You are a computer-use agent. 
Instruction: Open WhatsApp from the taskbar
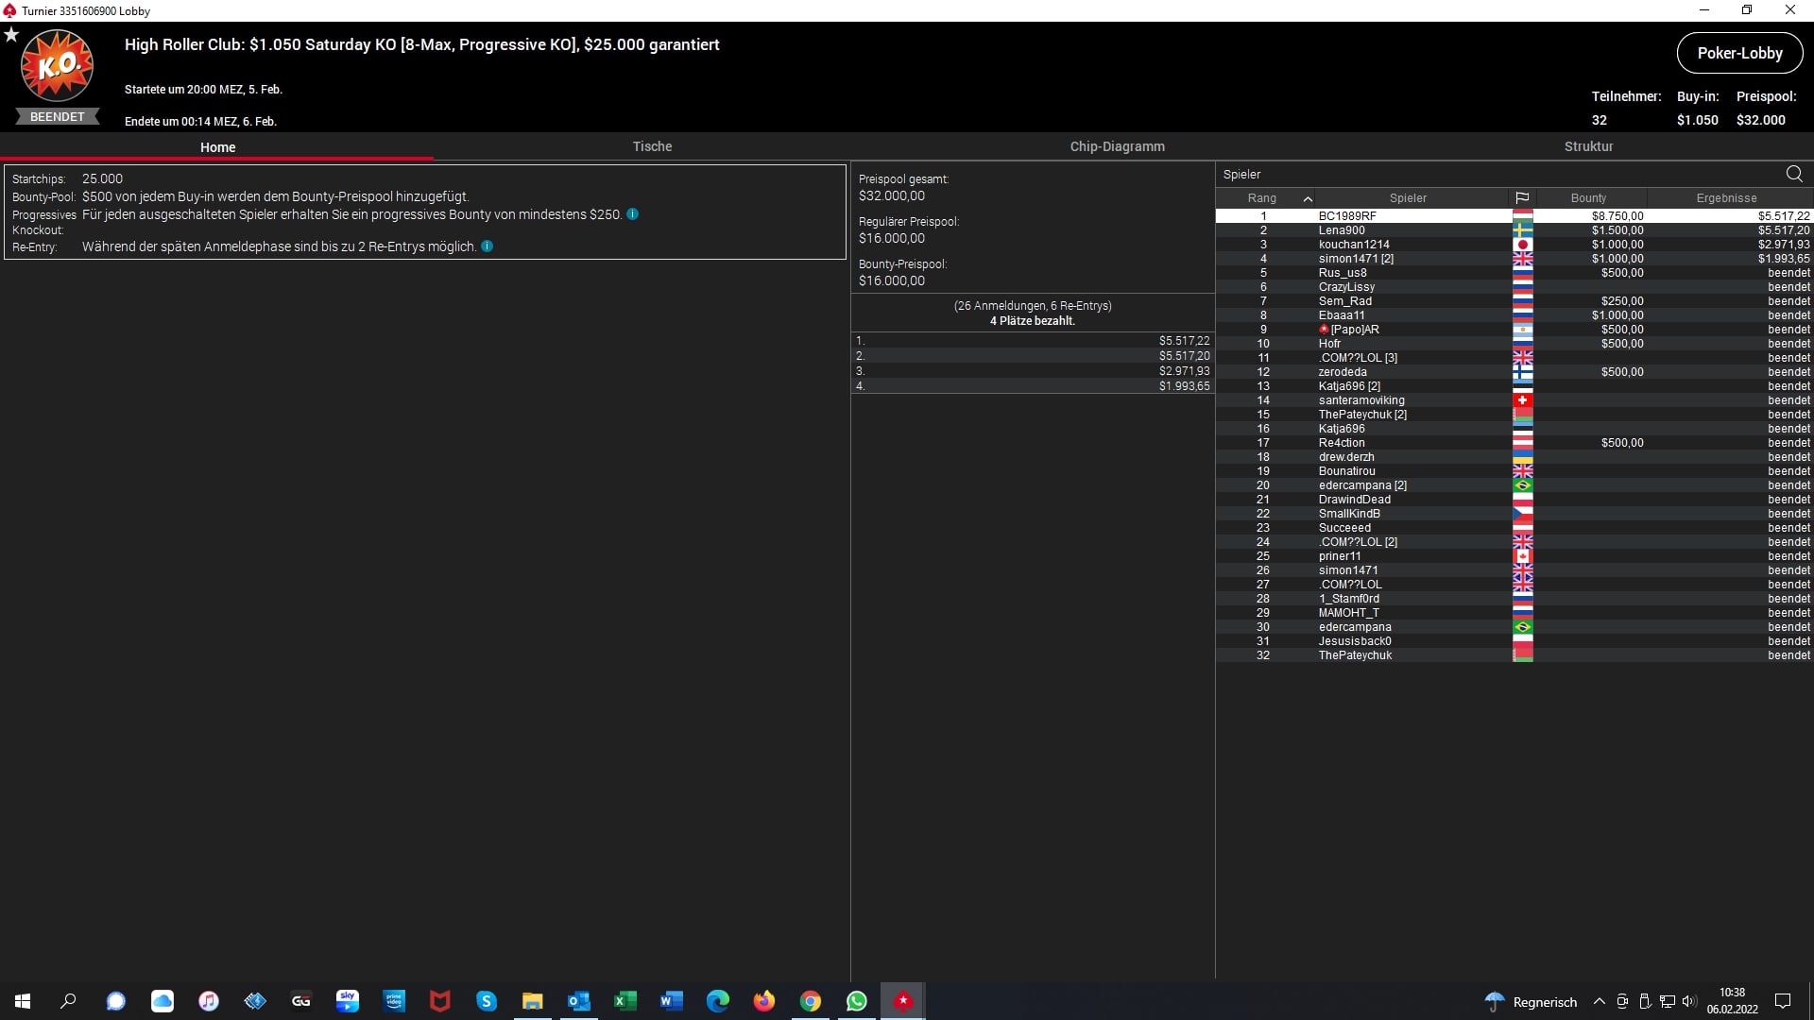coord(856,1001)
